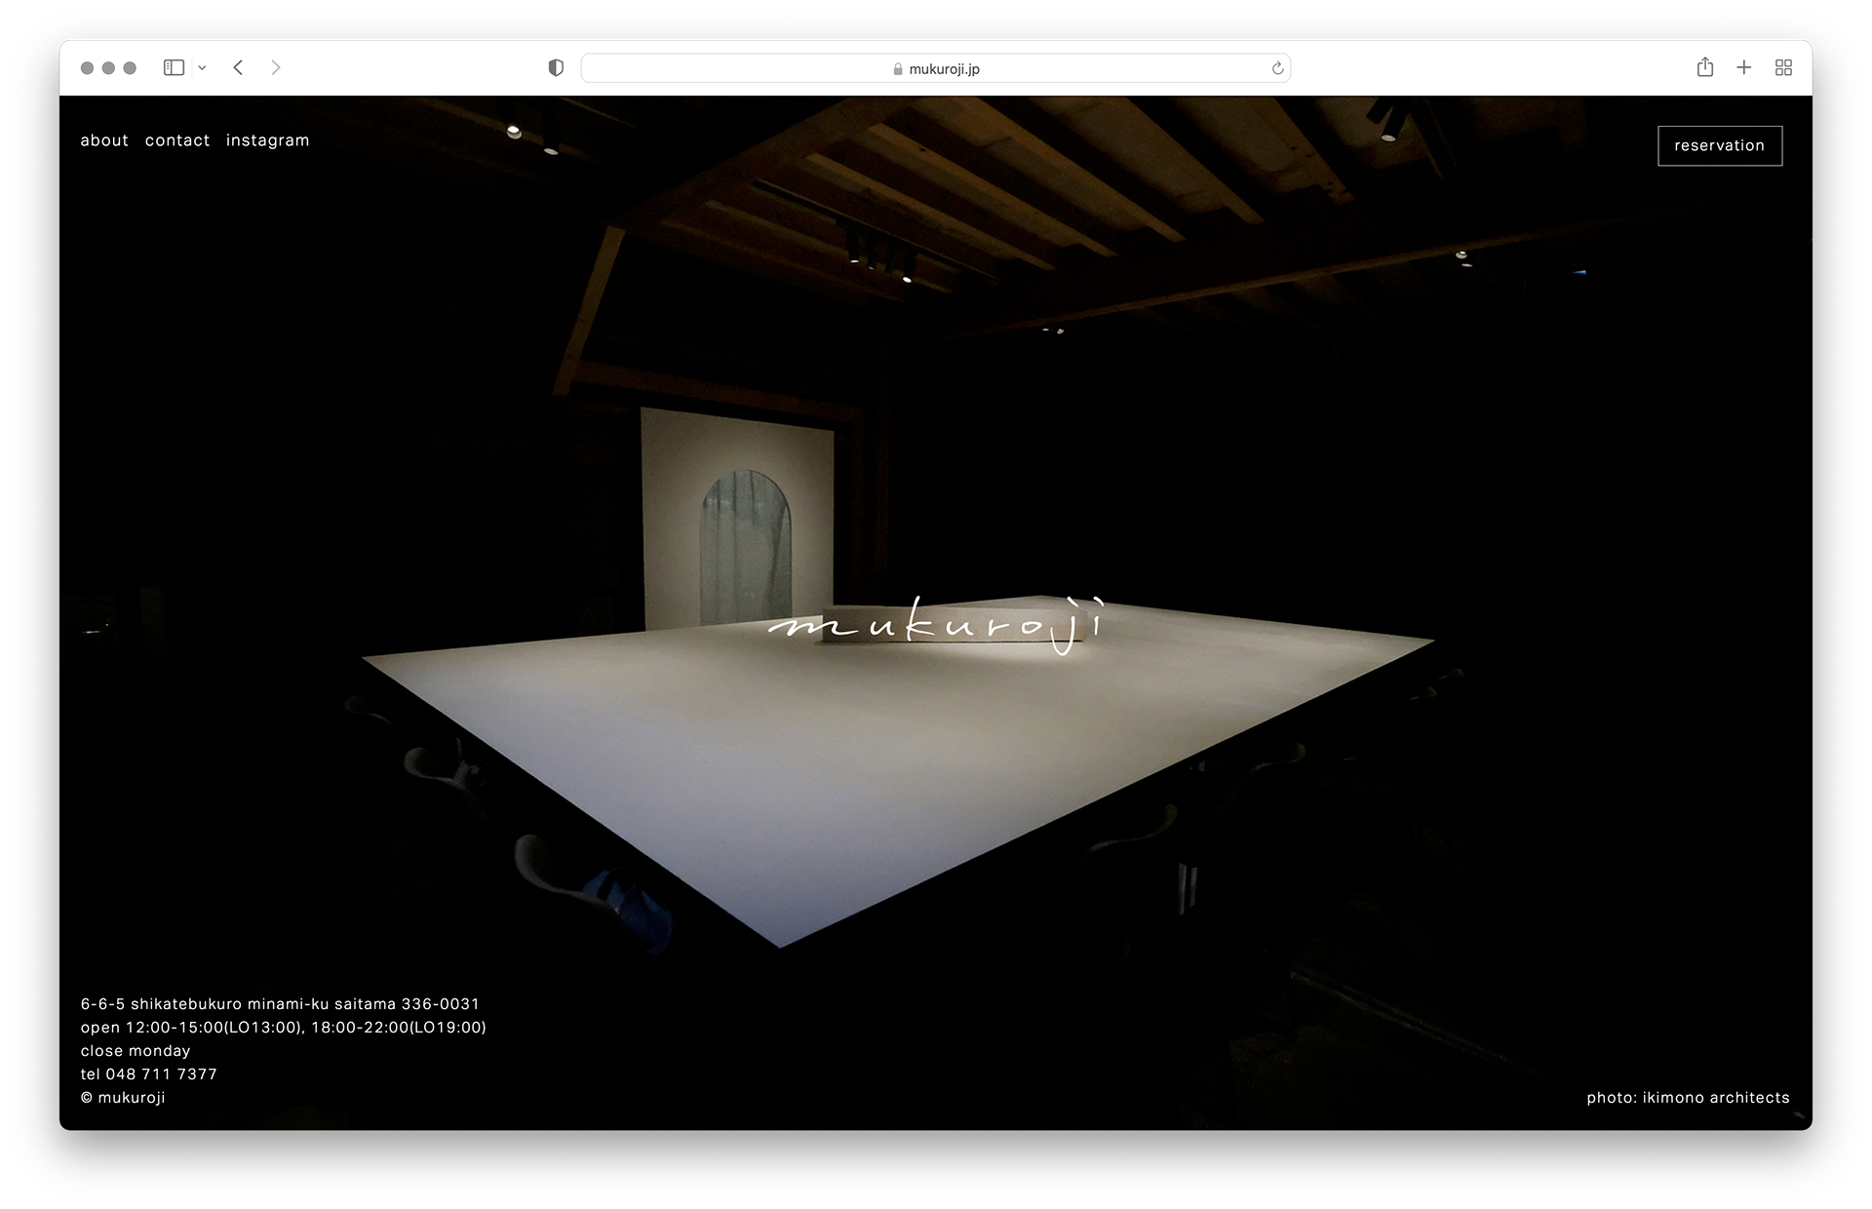Click the shikatebukuro address line
Viewport: 1872px width, 1209px height.
(280, 1004)
